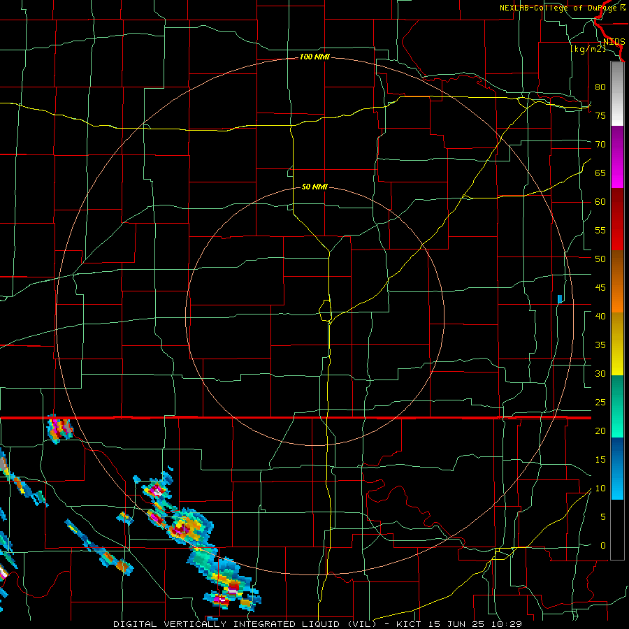
Task: Click the 50 value on the scale
Action: point(600,259)
